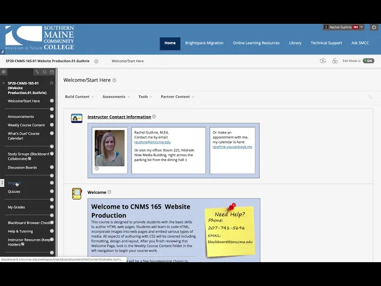Open Discussion Boards menu link

[x=23, y=167]
